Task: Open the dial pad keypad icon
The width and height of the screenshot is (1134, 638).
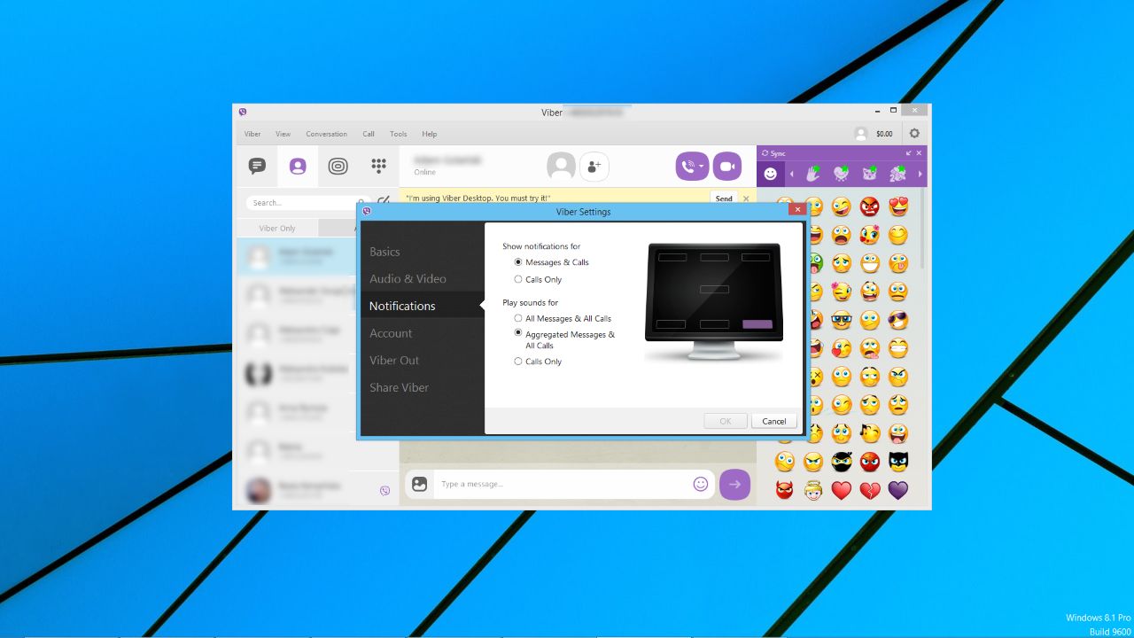Action: pos(378,166)
